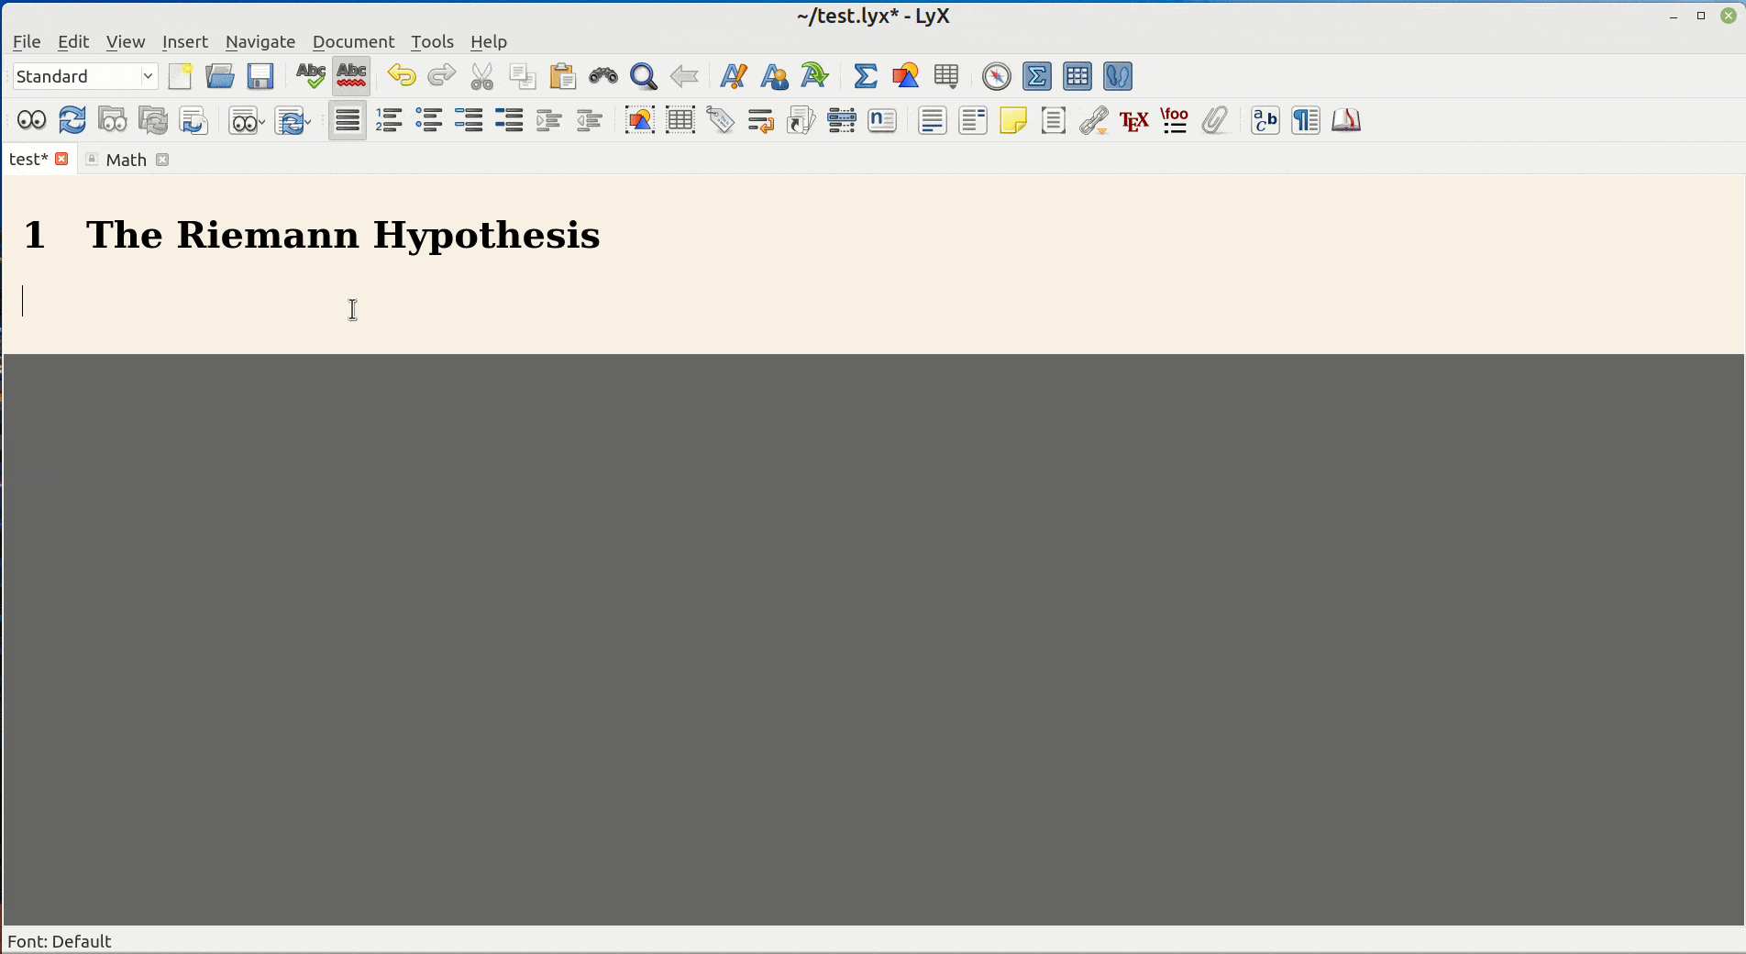This screenshot has width=1746, height=954.
Task: Insert an equation with the Sigma icon
Action: click(863, 76)
